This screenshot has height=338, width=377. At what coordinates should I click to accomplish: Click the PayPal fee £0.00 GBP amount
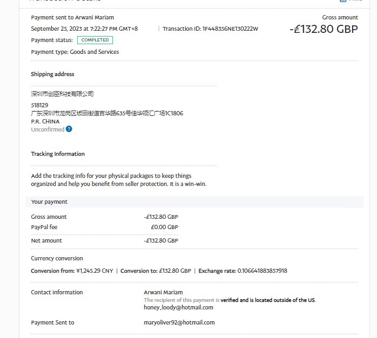point(164,227)
